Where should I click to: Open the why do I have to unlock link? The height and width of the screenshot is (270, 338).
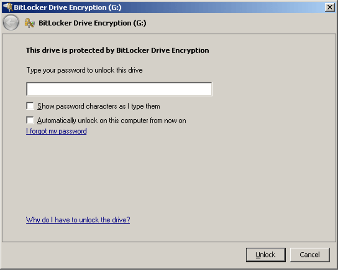click(77, 220)
